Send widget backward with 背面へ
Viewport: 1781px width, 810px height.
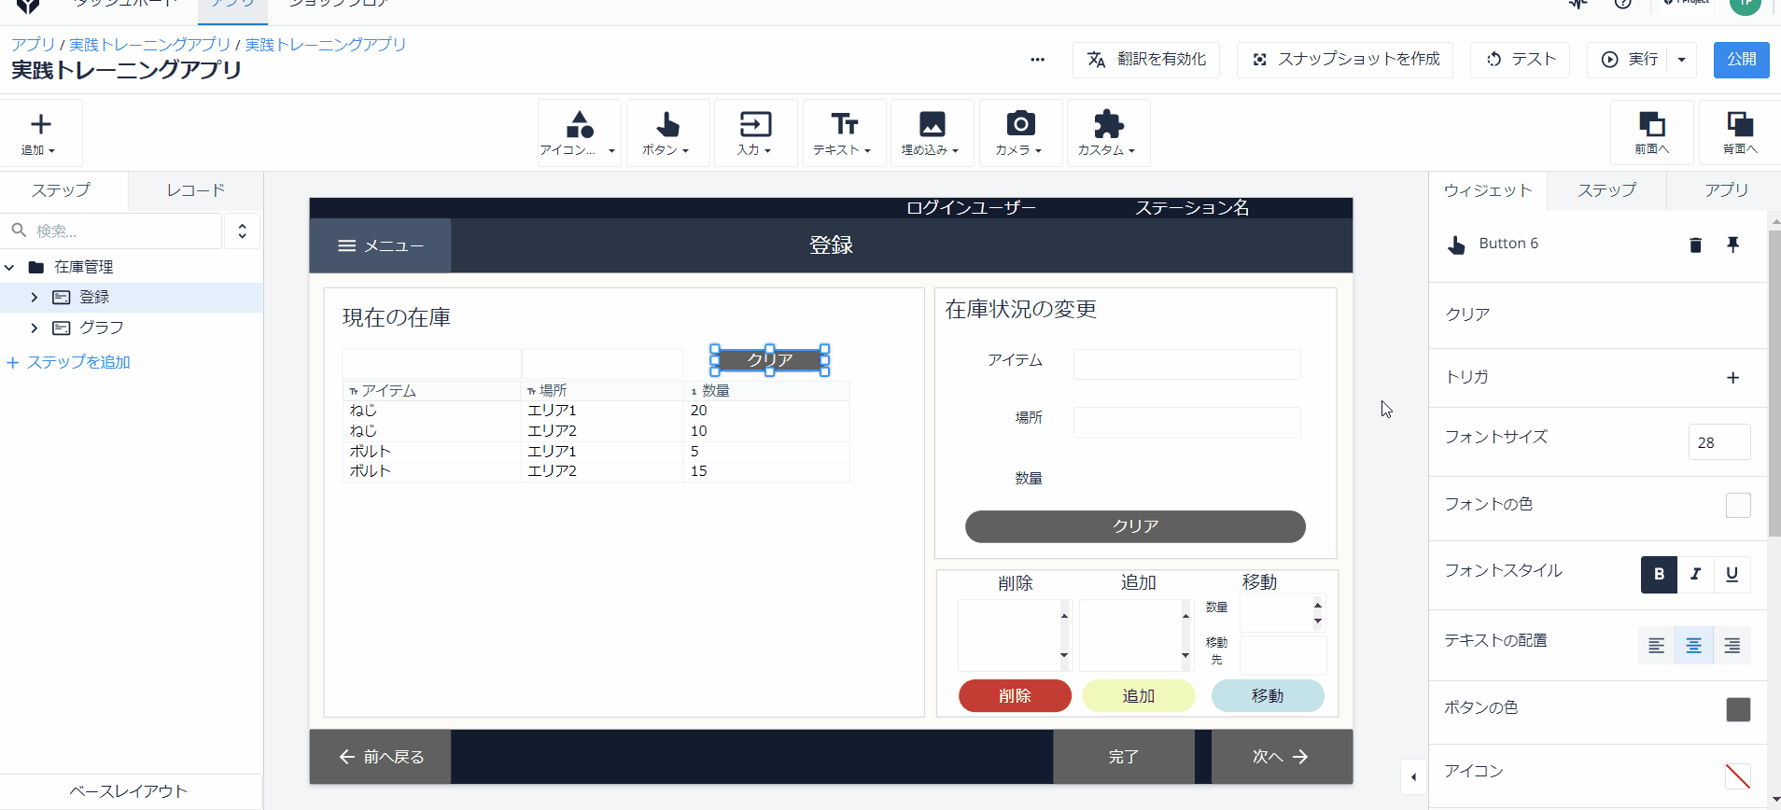(x=1740, y=133)
